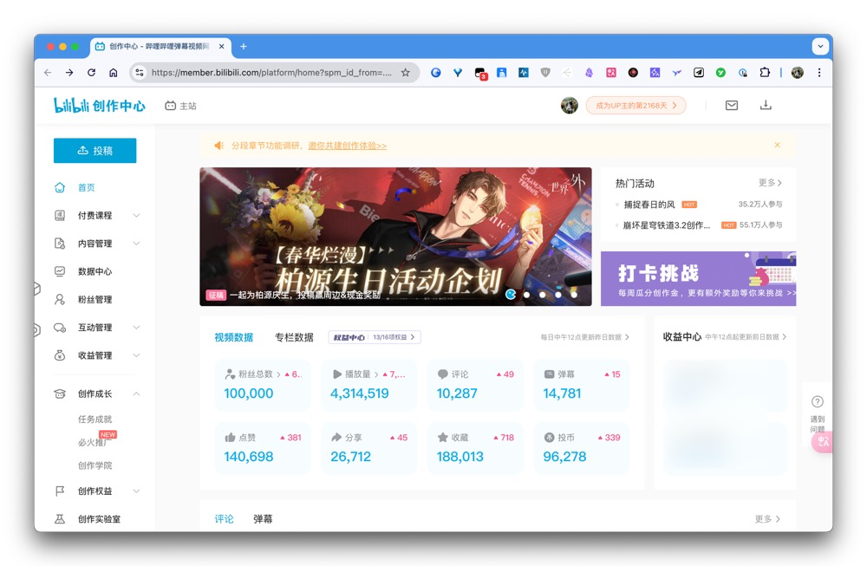Click the 收藏 188,013 stat
Screen dimensions: 867x566
coord(475,448)
